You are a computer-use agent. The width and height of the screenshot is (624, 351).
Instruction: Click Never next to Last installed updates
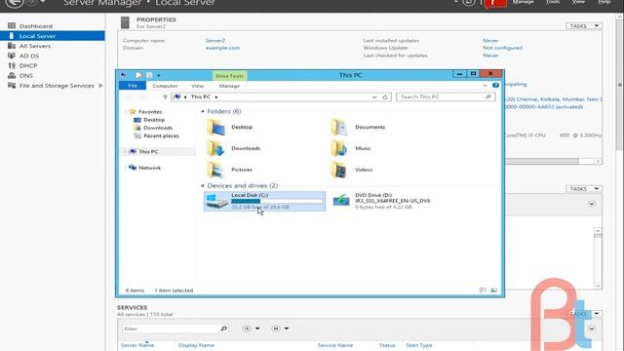click(490, 41)
